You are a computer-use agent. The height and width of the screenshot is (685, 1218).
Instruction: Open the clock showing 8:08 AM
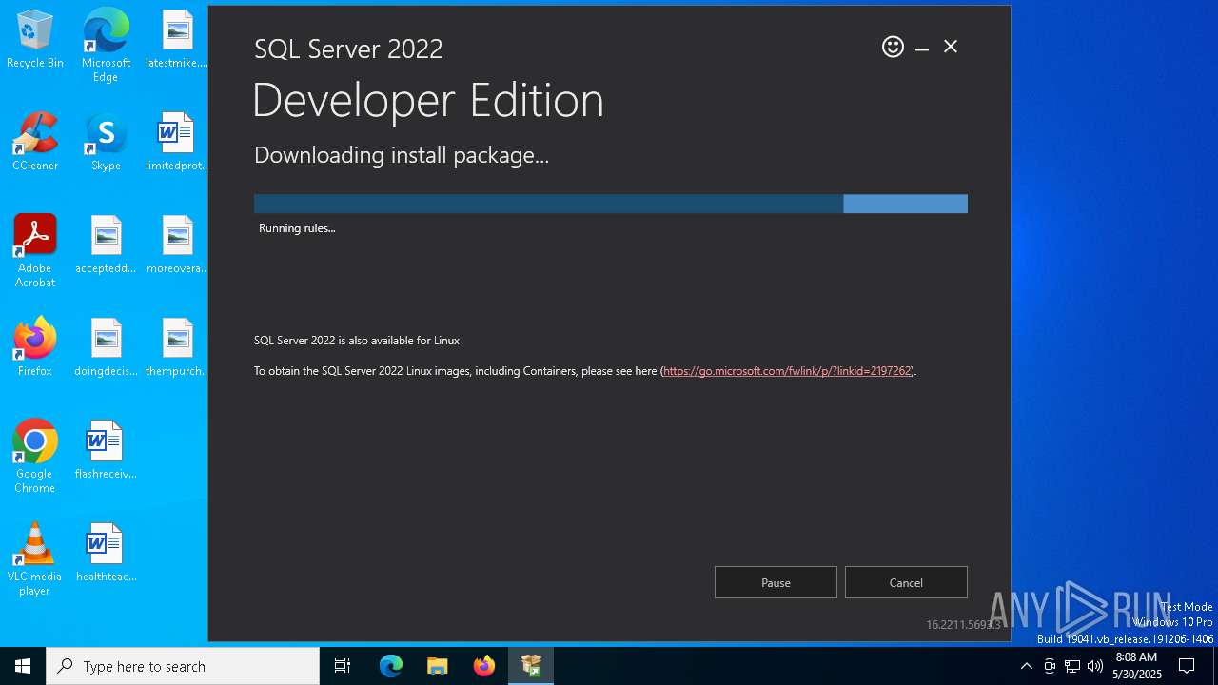[1136, 666]
